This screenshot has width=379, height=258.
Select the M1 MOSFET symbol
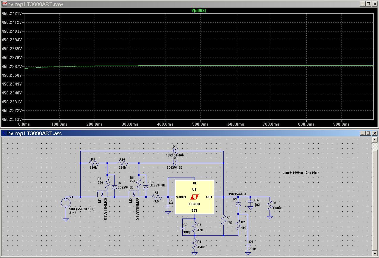(102, 194)
